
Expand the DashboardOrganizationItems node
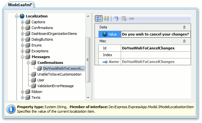[22, 34]
